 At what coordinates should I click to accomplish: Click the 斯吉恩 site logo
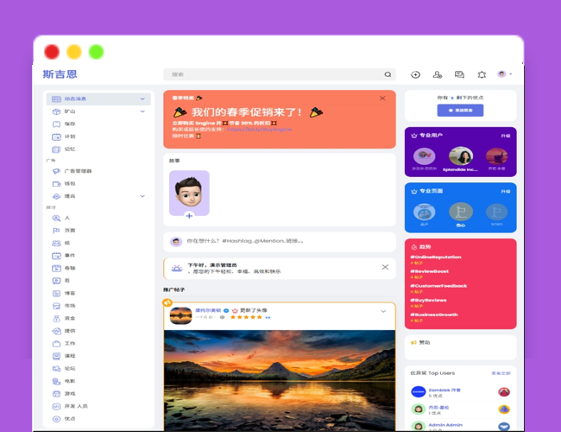click(60, 74)
